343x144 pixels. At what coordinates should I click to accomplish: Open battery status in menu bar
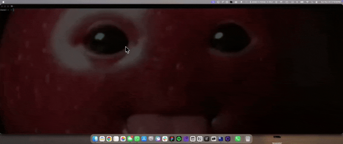(302, 2)
